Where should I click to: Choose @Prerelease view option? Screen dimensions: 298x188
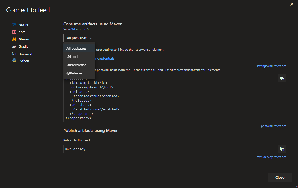pyautogui.click(x=79, y=65)
